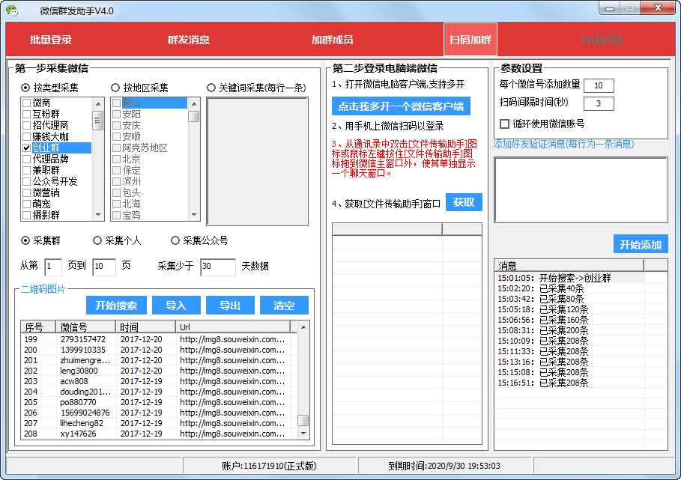
Task: Click the 每个微信号添加数量 input field
Action: pyautogui.click(x=599, y=85)
